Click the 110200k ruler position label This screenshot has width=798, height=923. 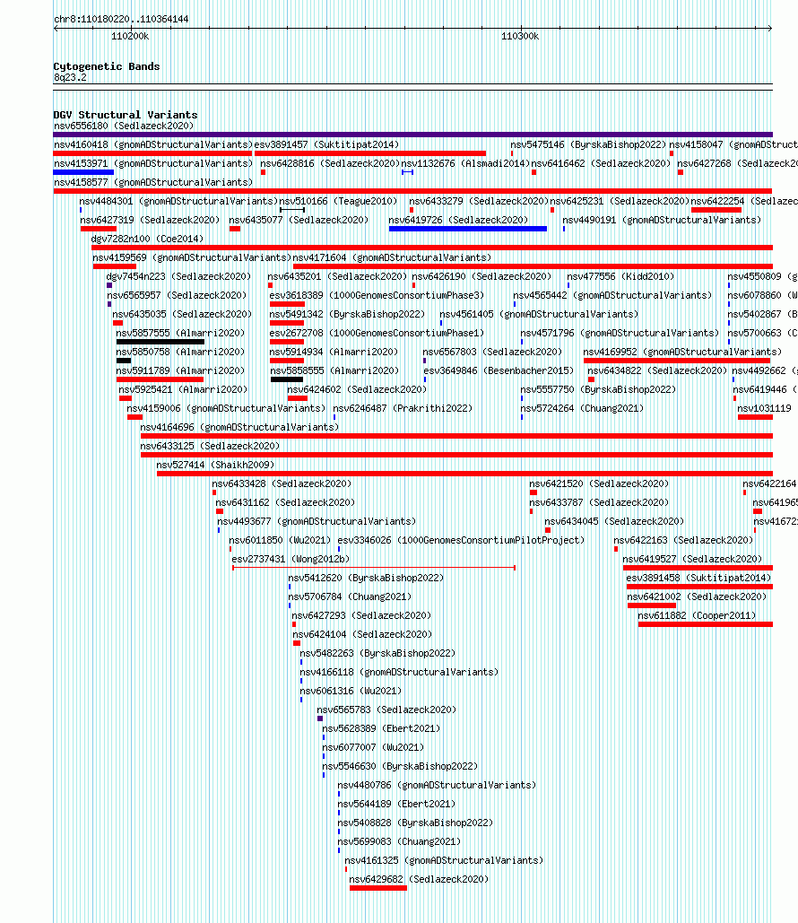130,37
